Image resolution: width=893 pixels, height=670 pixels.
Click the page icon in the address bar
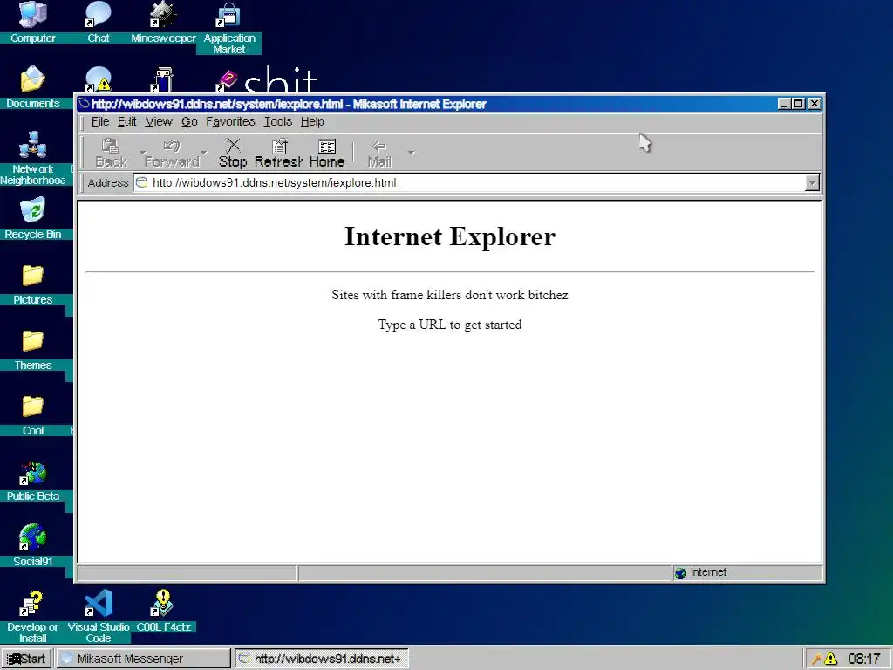(142, 182)
